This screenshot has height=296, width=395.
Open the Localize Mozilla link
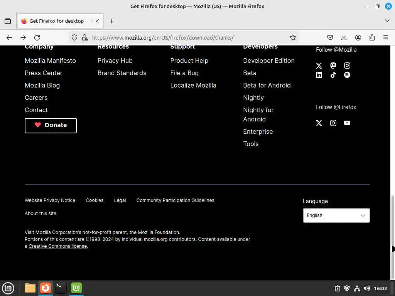coord(193,85)
